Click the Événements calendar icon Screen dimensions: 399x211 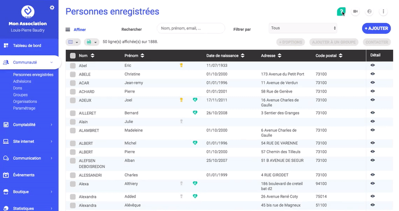(6, 175)
